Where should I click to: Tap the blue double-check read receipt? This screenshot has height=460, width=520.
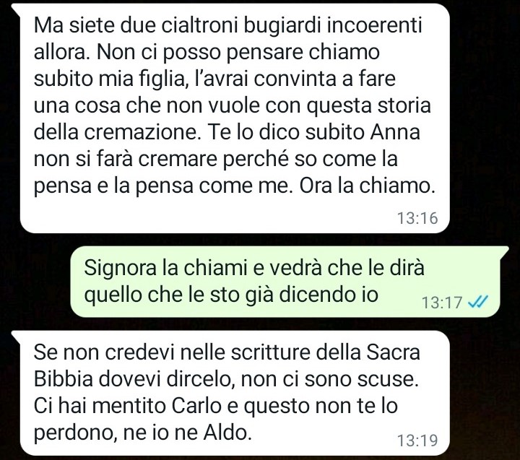pyautogui.click(x=478, y=301)
